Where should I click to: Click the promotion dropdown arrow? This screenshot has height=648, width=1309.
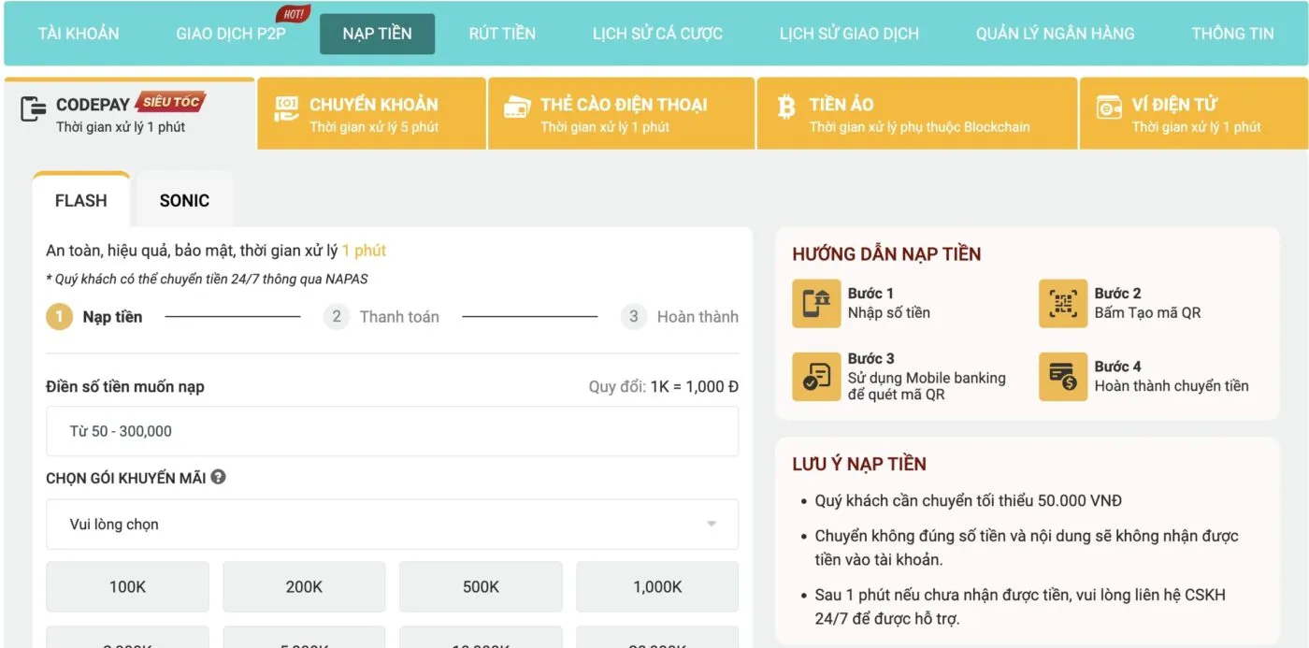(712, 525)
